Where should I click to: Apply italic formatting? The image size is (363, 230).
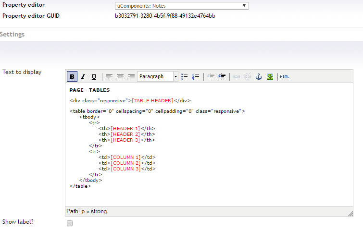click(83, 77)
